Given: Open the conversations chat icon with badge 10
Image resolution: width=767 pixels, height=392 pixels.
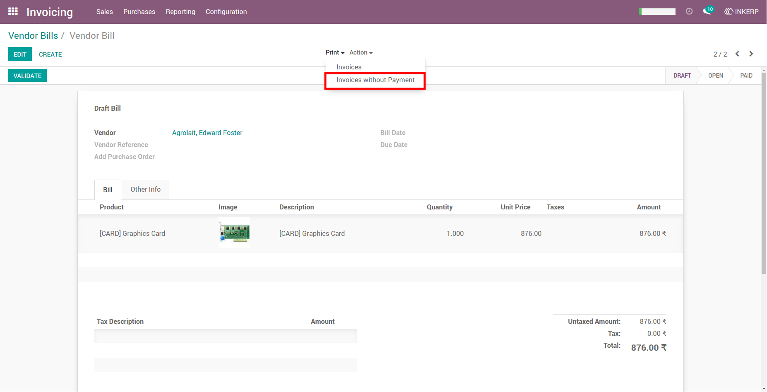Looking at the screenshot, I should 708,11.
